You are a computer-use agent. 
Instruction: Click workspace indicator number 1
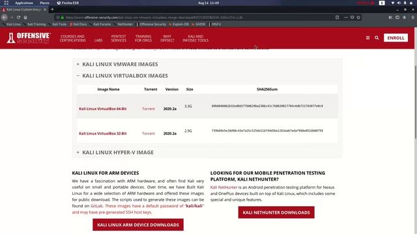(x=382, y=3)
